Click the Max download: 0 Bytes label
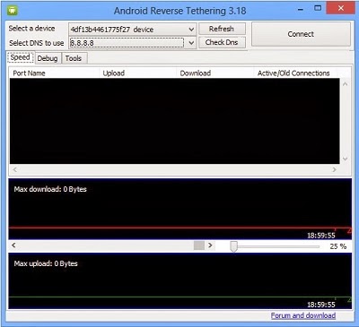Image resolution: width=359 pixels, height=327 pixels. 50,189
